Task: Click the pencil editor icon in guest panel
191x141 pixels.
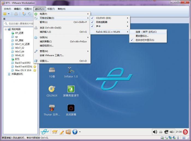Action: pyautogui.click(x=62, y=132)
